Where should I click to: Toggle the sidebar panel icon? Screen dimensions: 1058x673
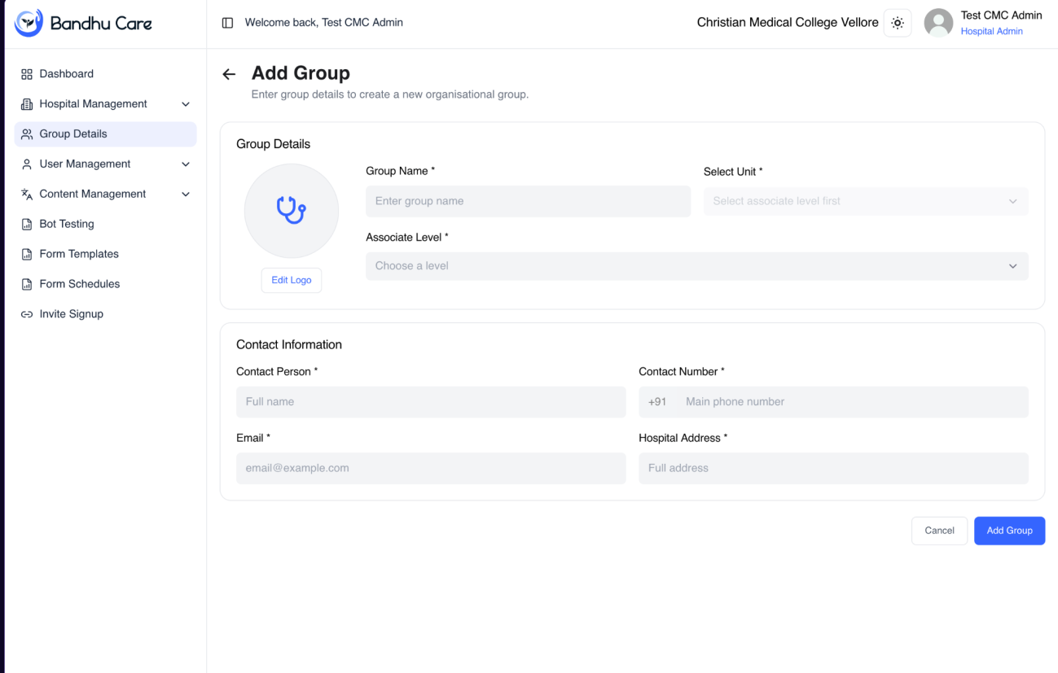click(x=228, y=23)
